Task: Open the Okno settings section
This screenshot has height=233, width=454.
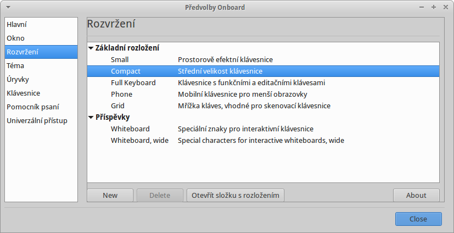Action: (41, 38)
